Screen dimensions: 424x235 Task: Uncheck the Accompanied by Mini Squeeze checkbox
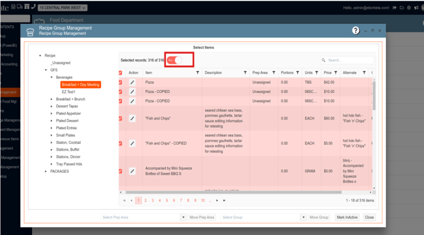click(x=120, y=171)
